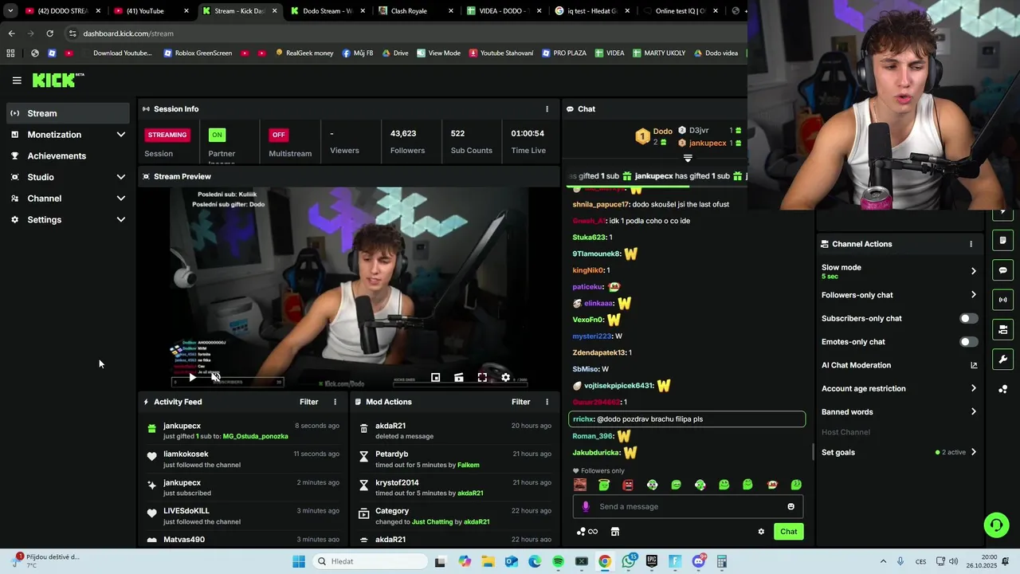Image resolution: width=1020 pixels, height=574 pixels.
Task: Open Activity Feed three-dot menu
Action: pos(335,402)
